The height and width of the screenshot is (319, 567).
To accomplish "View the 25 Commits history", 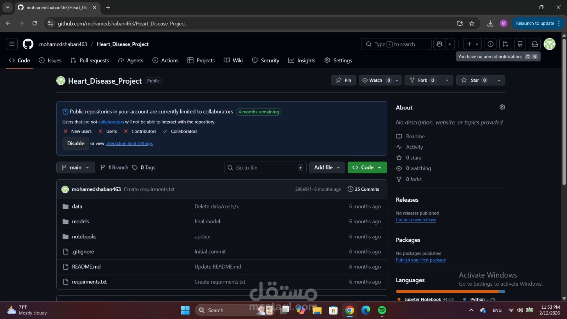I will [x=363, y=189].
